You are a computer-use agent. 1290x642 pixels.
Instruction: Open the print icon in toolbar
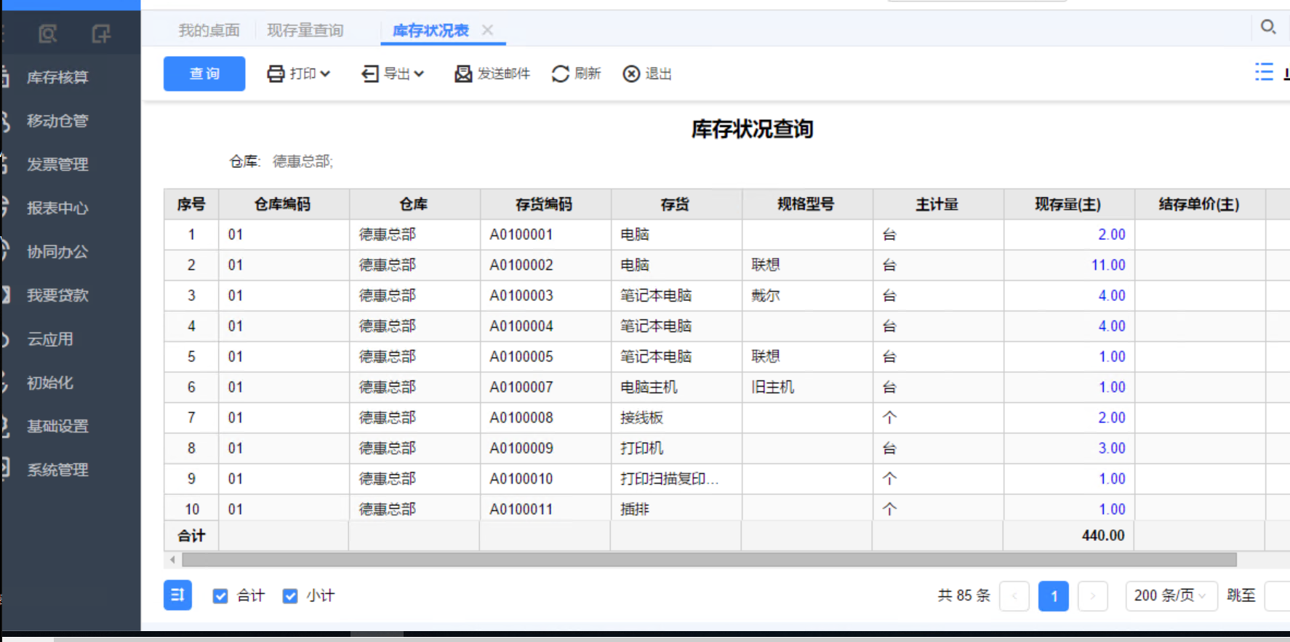click(x=276, y=73)
